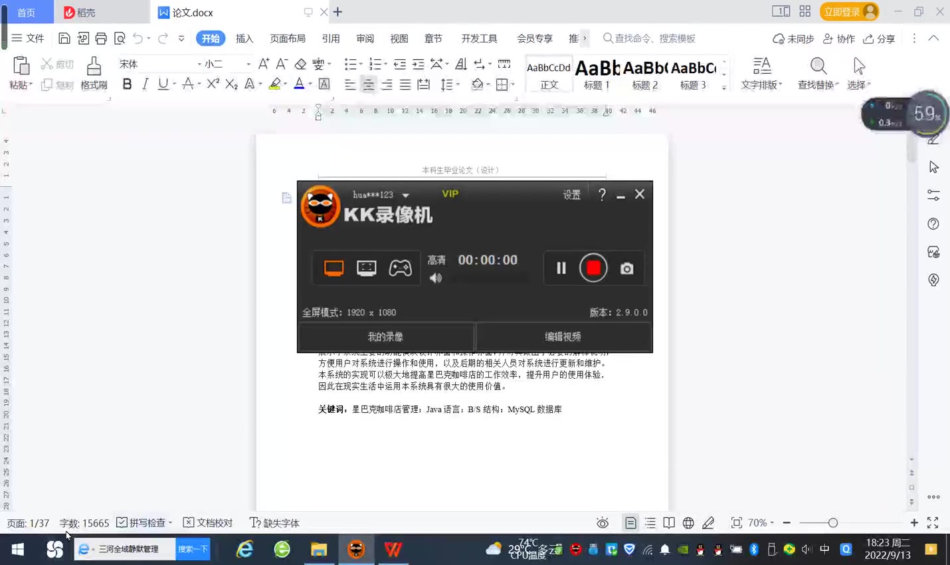The width and height of the screenshot is (950, 565).
Task: Switch to web layout view in status bar
Action: click(x=688, y=523)
